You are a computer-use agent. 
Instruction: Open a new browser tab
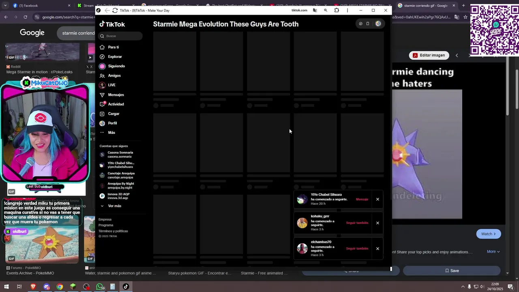click(x=465, y=6)
